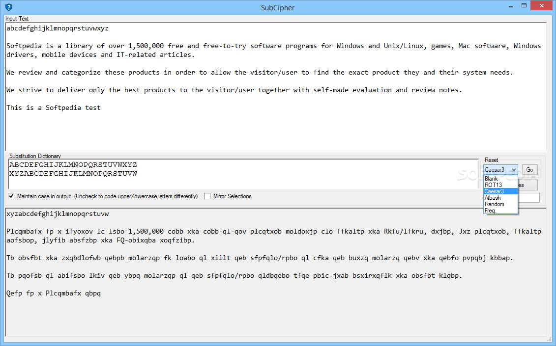This screenshot has height=346, width=556.
Task: Select ROT13 from the reset list
Action: pos(500,185)
